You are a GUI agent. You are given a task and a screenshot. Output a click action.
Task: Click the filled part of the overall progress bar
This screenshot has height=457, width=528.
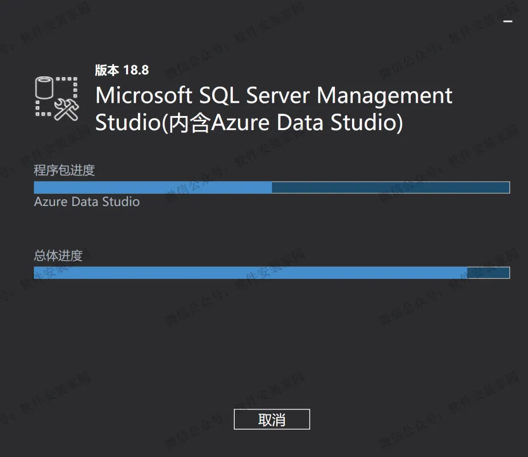click(x=250, y=273)
